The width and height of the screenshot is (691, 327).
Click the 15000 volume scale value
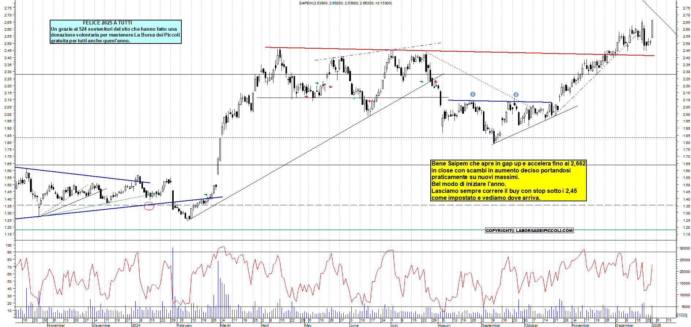point(684,283)
